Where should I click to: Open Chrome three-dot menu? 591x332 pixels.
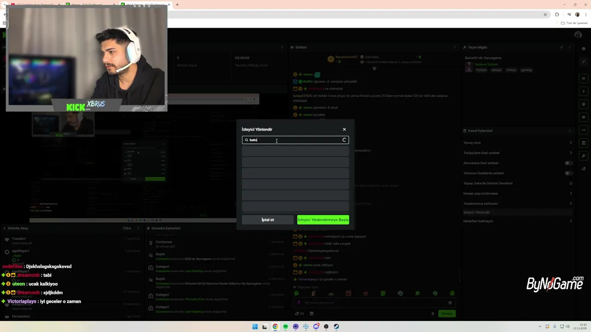[585, 14]
